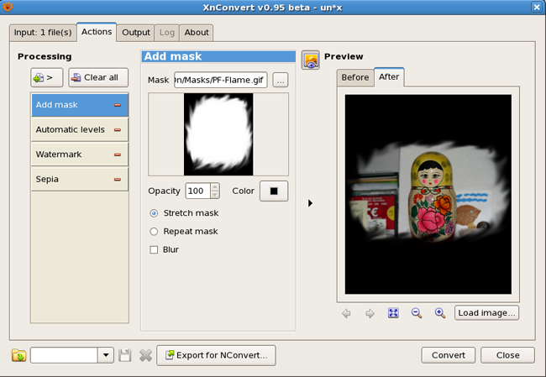Click the Opacity value field

coord(198,191)
